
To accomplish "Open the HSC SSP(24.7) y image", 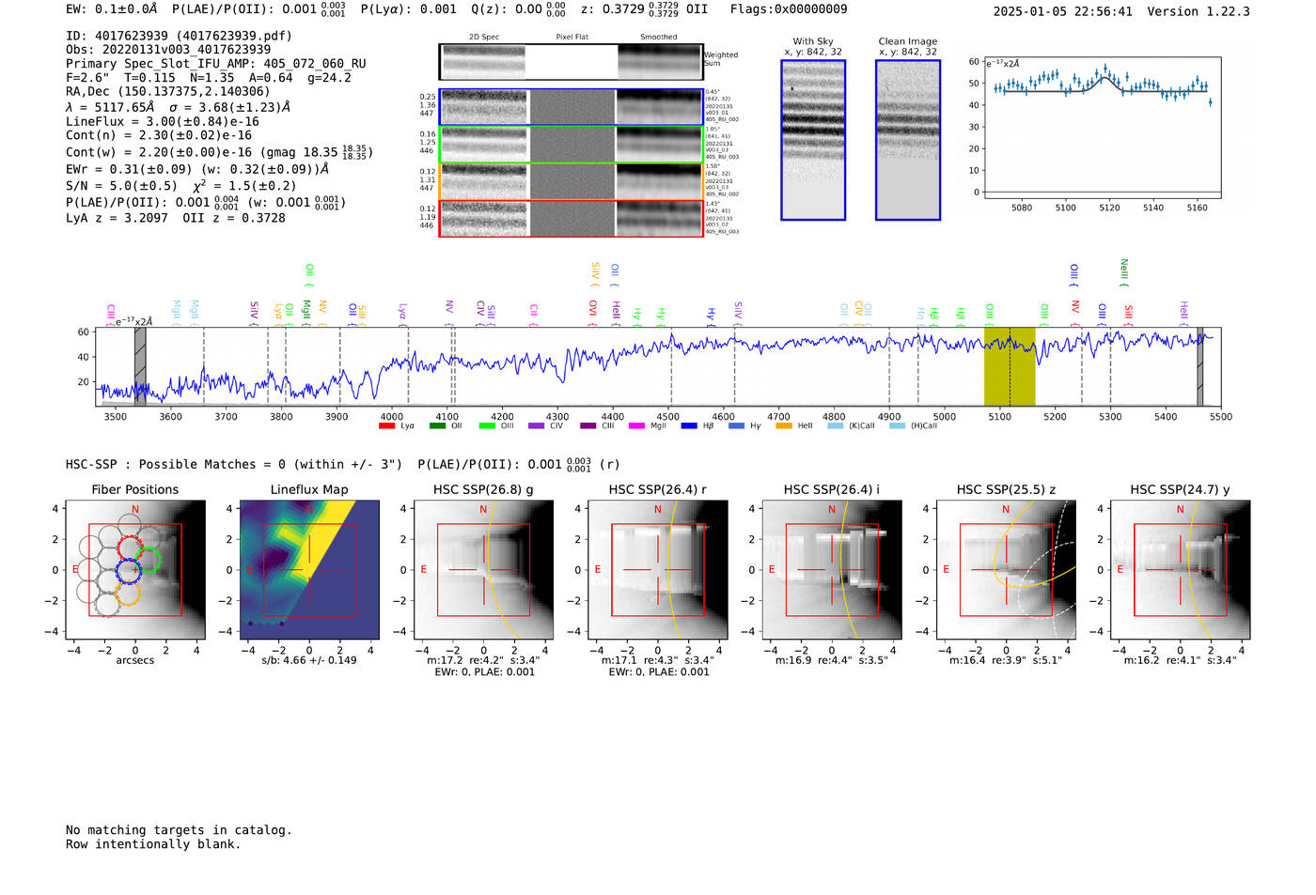I will click(1181, 570).
